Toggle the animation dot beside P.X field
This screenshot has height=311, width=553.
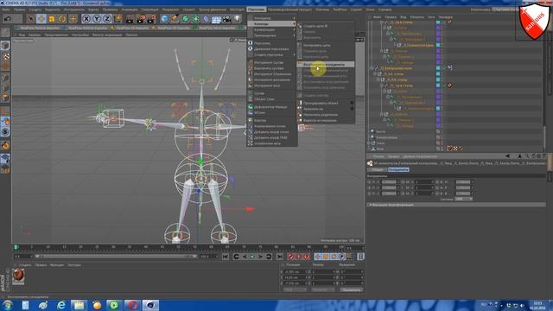coord(369,182)
